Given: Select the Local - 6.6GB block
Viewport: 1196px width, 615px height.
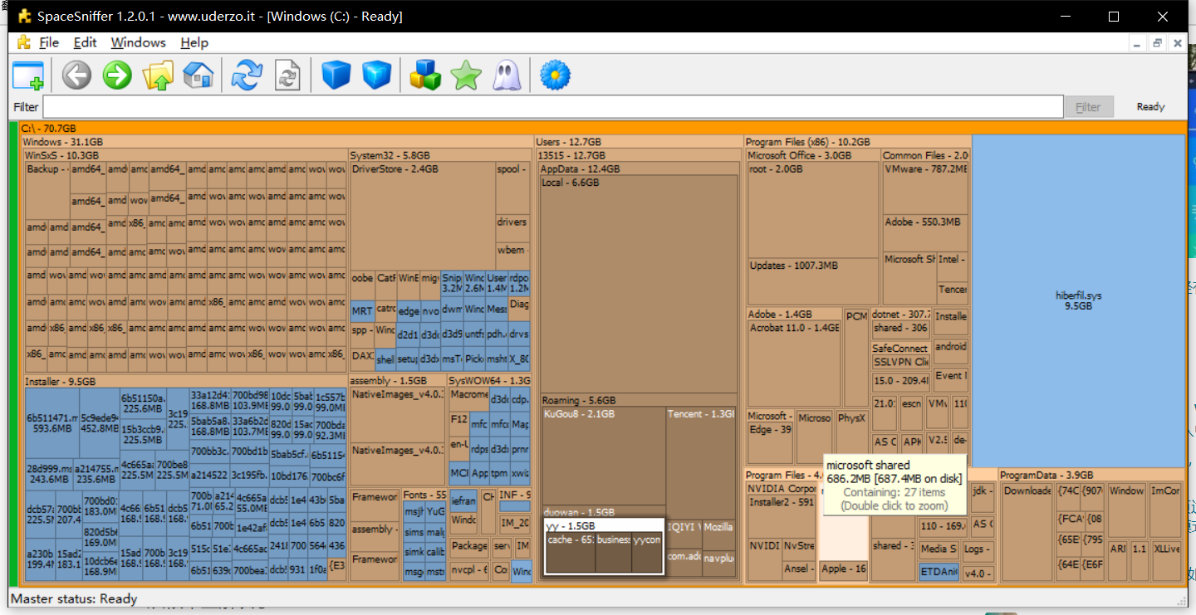Looking at the screenshot, I should coord(639,285).
